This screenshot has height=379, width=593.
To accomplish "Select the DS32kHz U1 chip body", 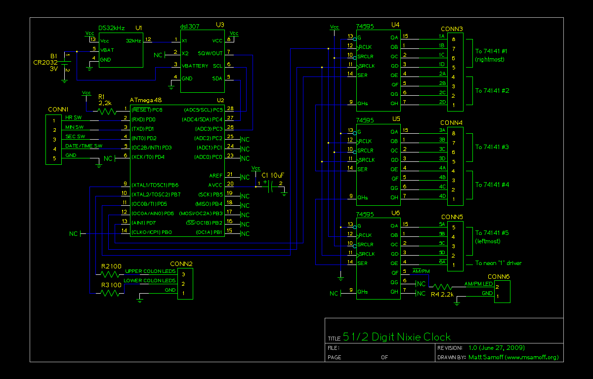I will 121,50.
